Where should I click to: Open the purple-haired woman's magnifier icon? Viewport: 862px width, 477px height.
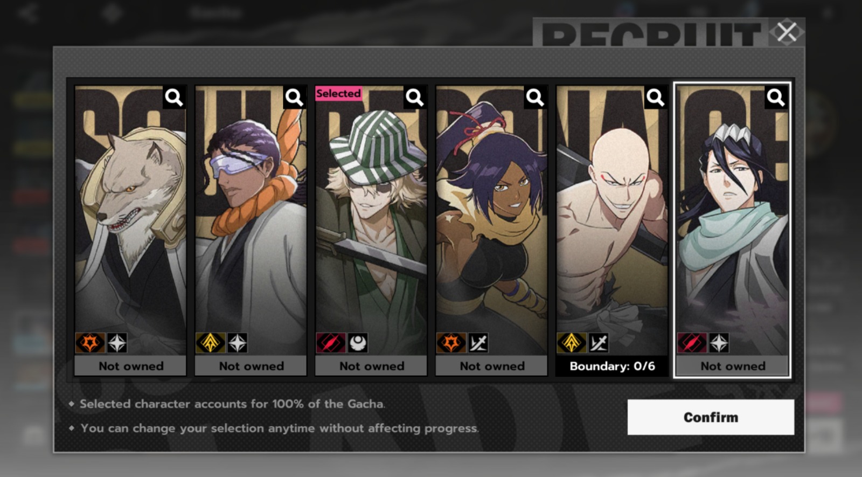[x=535, y=98]
